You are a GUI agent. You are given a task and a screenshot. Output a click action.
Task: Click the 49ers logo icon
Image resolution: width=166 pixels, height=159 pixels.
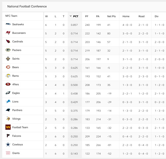tap(8, 84)
